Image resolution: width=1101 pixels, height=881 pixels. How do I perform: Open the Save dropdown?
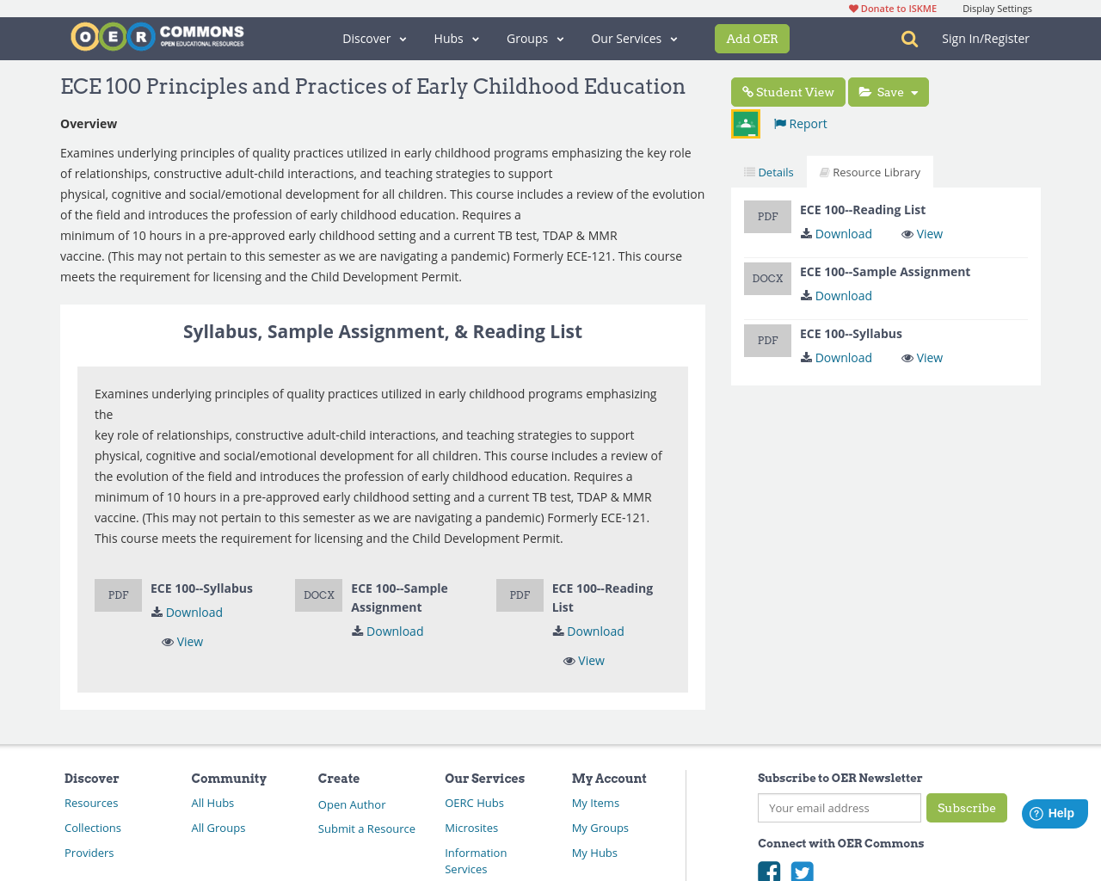[x=889, y=92]
